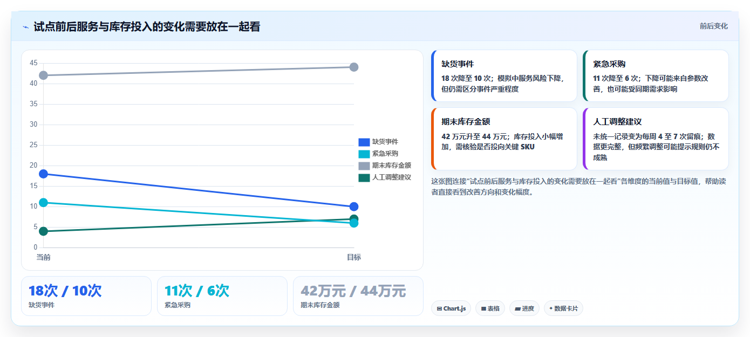Click the 目标 x-axis label
750x337 pixels.
[354, 257]
